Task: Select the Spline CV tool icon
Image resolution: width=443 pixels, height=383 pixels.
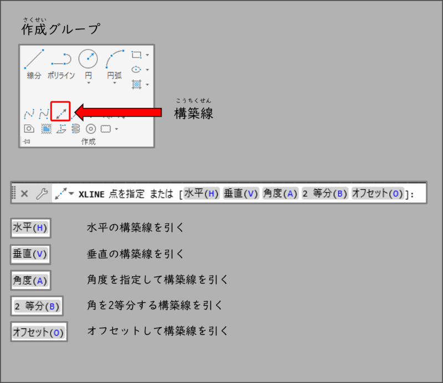Action: click(44, 113)
